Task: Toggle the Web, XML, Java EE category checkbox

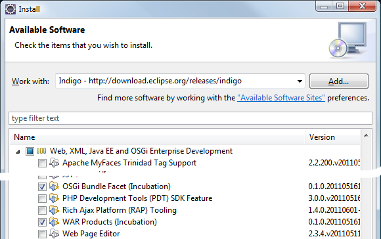Action: (x=30, y=151)
